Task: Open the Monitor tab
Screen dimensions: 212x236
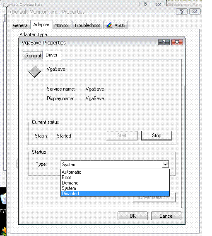Action: tap(62, 25)
